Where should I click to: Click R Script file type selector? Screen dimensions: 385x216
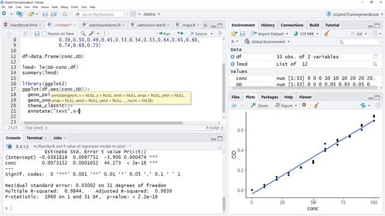(x=214, y=128)
